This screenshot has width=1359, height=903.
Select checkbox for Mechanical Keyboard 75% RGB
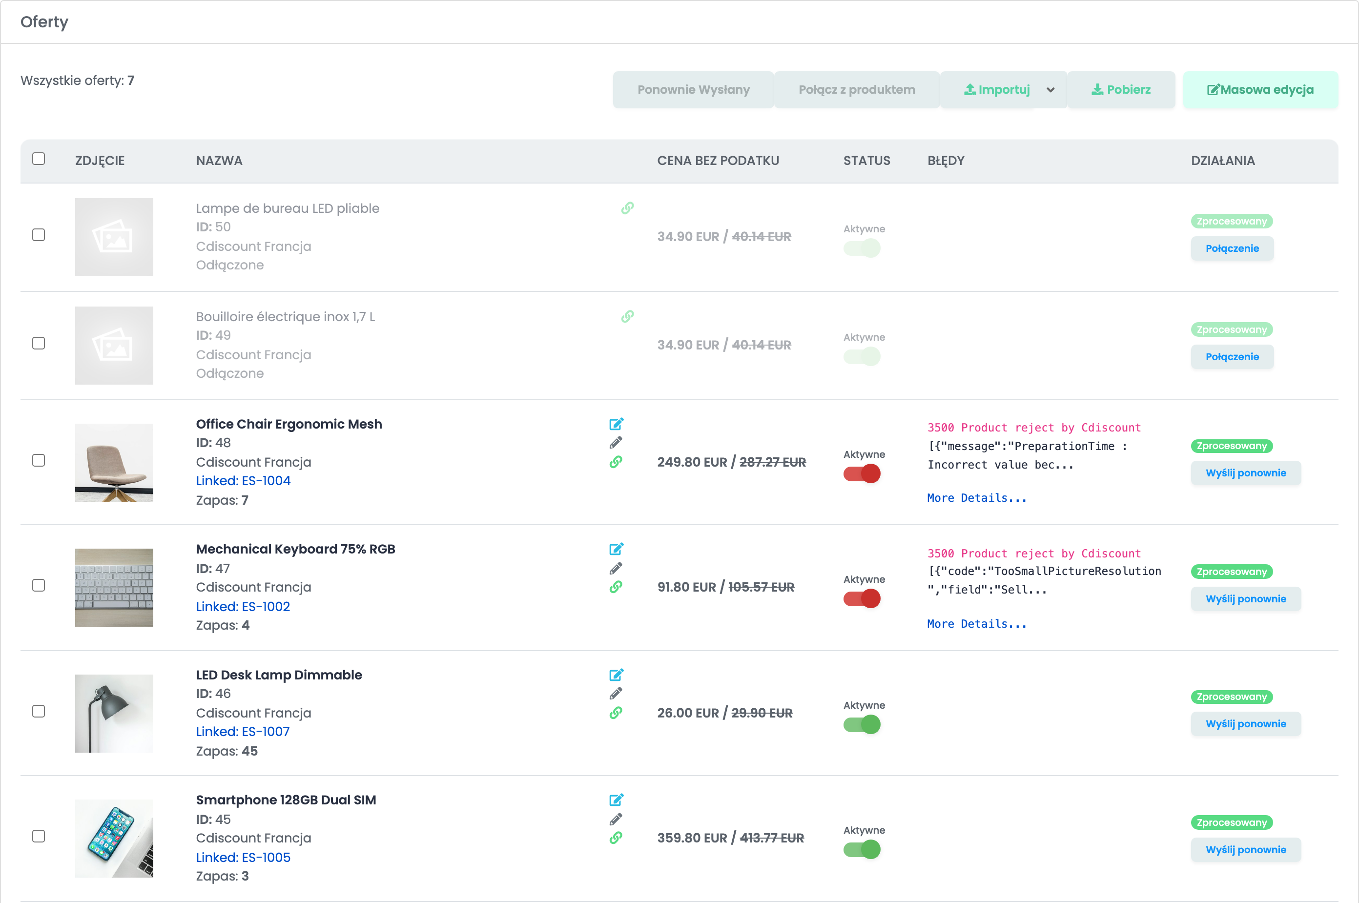pos(39,585)
